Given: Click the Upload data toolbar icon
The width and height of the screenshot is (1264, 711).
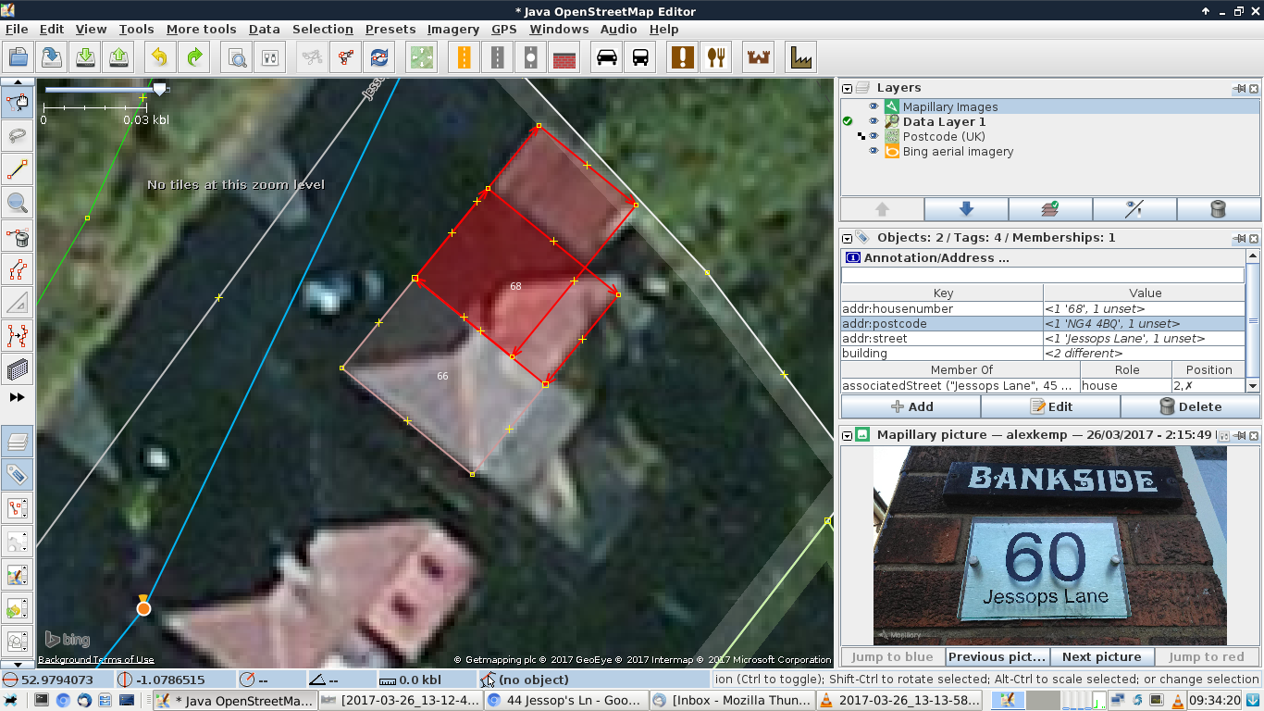Looking at the screenshot, I should pos(119,57).
